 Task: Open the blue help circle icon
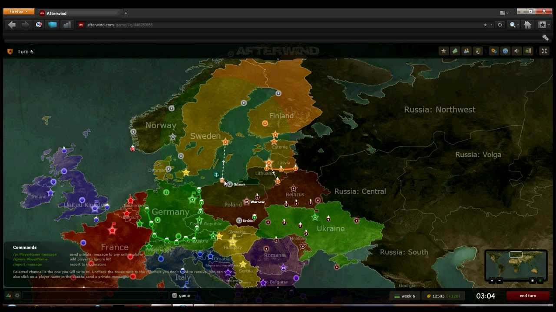tap(505, 51)
